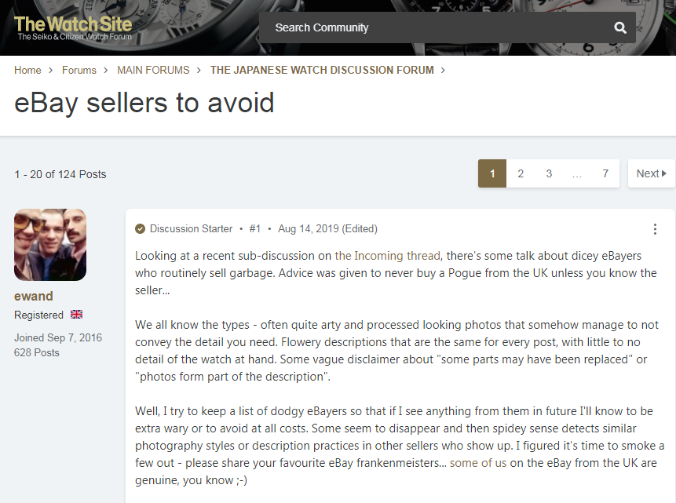This screenshot has width=676, height=503.
Task: Go to page 2 of the thread
Action: click(521, 173)
